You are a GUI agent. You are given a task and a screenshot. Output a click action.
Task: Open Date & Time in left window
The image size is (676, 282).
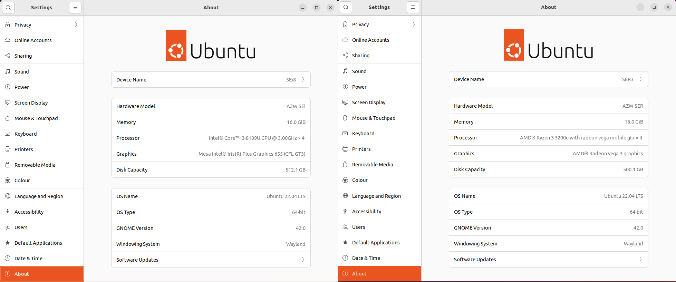tap(42, 259)
